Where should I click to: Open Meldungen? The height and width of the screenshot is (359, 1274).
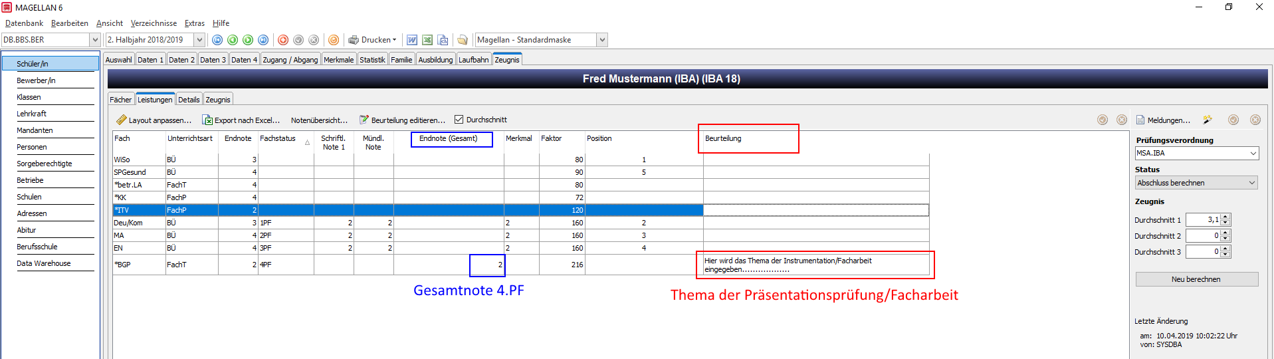tap(1164, 120)
